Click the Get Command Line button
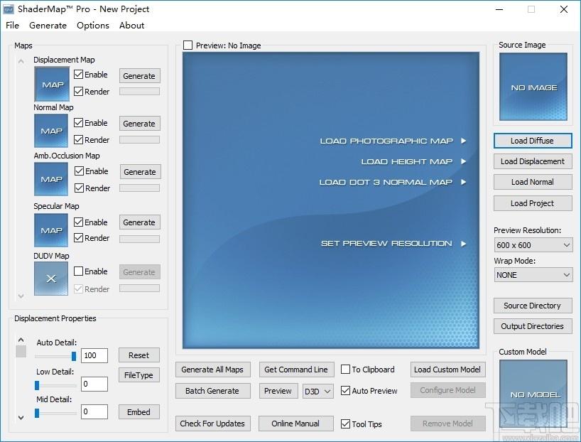 coord(296,370)
